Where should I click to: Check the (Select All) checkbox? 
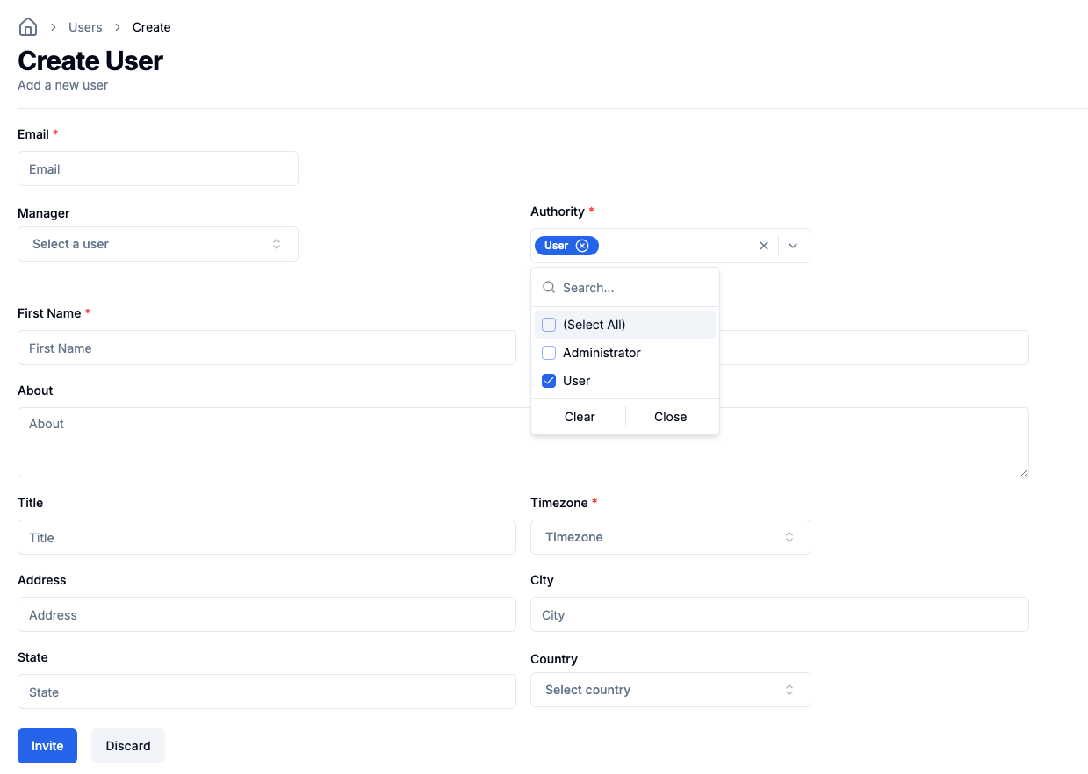[548, 324]
